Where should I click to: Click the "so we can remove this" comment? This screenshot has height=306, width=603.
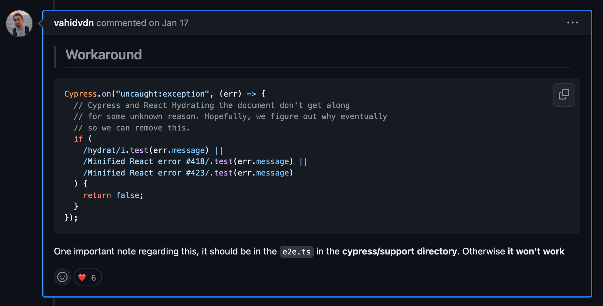tap(132, 128)
